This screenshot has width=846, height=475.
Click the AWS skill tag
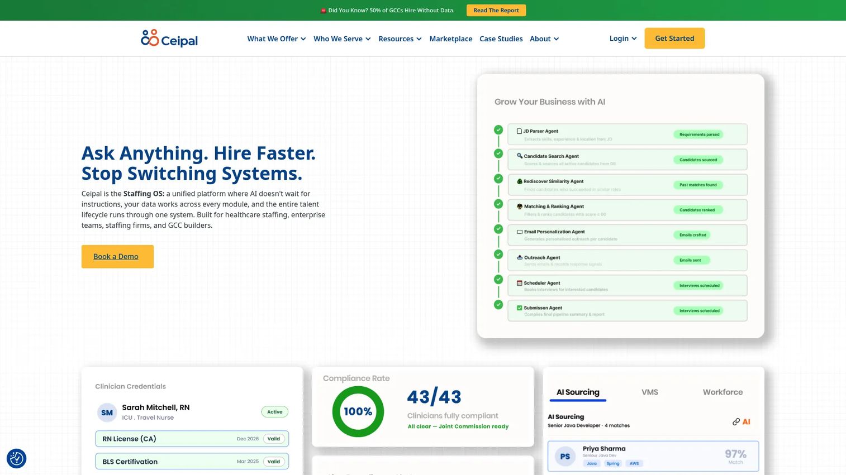coord(634,463)
